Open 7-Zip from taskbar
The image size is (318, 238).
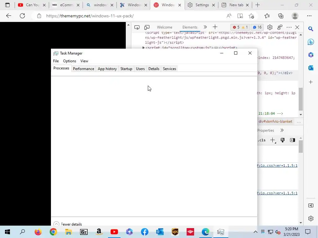[84, 232]
